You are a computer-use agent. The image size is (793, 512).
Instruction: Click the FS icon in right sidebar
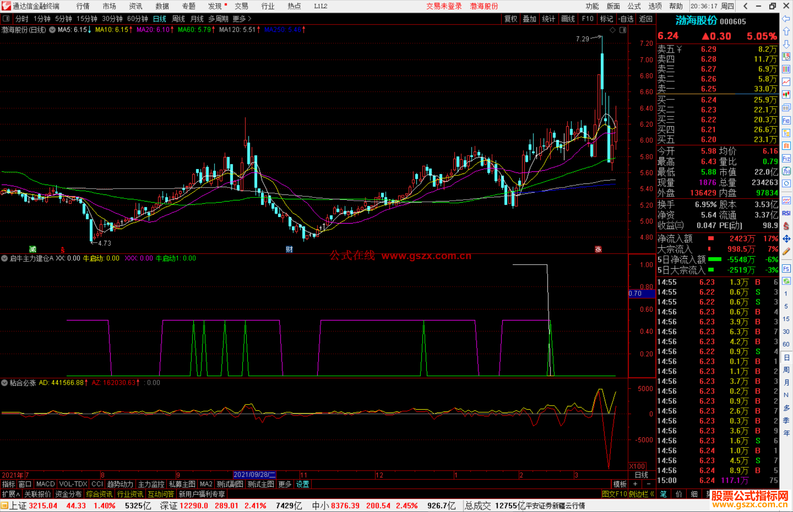[786, 269]
